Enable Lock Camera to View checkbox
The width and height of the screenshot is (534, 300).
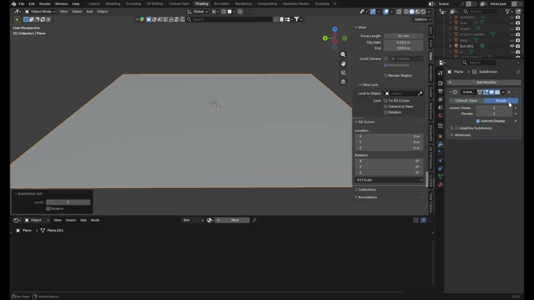[x=385, y=106]
